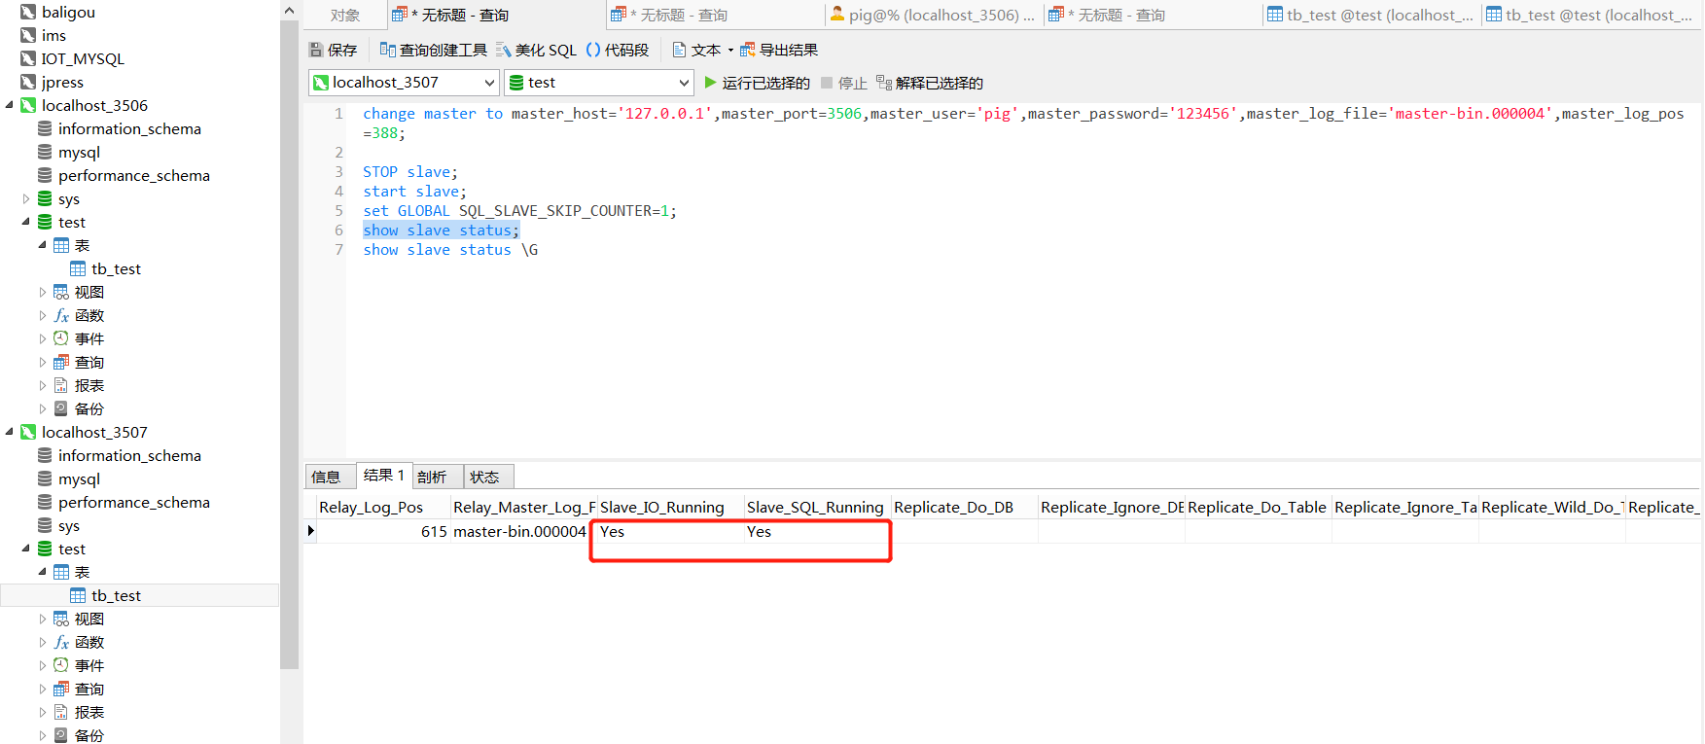Open the Text button dropdown arrow
The image size is (1705, 744).
point(730,51)
